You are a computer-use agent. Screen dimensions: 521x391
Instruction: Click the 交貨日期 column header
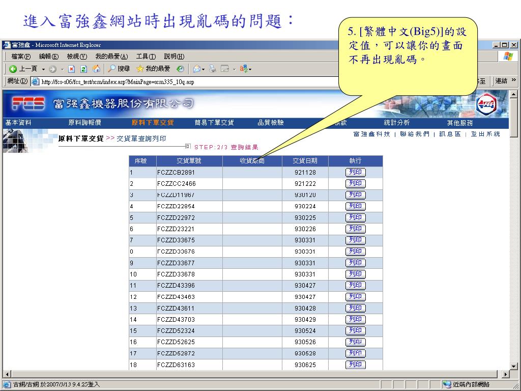coord(305,161)
